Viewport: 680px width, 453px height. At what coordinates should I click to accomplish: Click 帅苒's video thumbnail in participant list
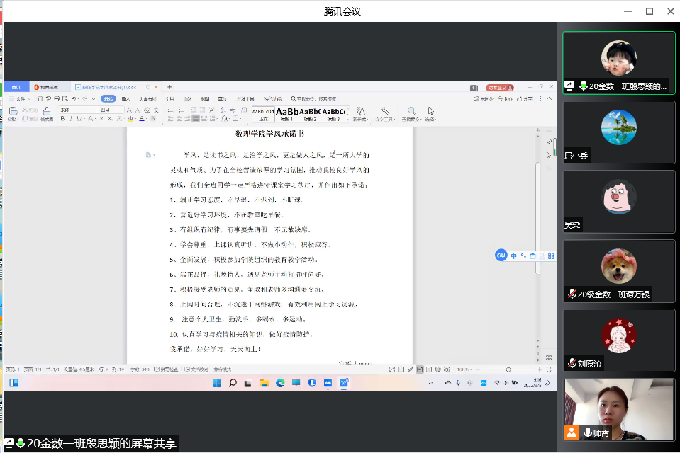click(619, 409)
